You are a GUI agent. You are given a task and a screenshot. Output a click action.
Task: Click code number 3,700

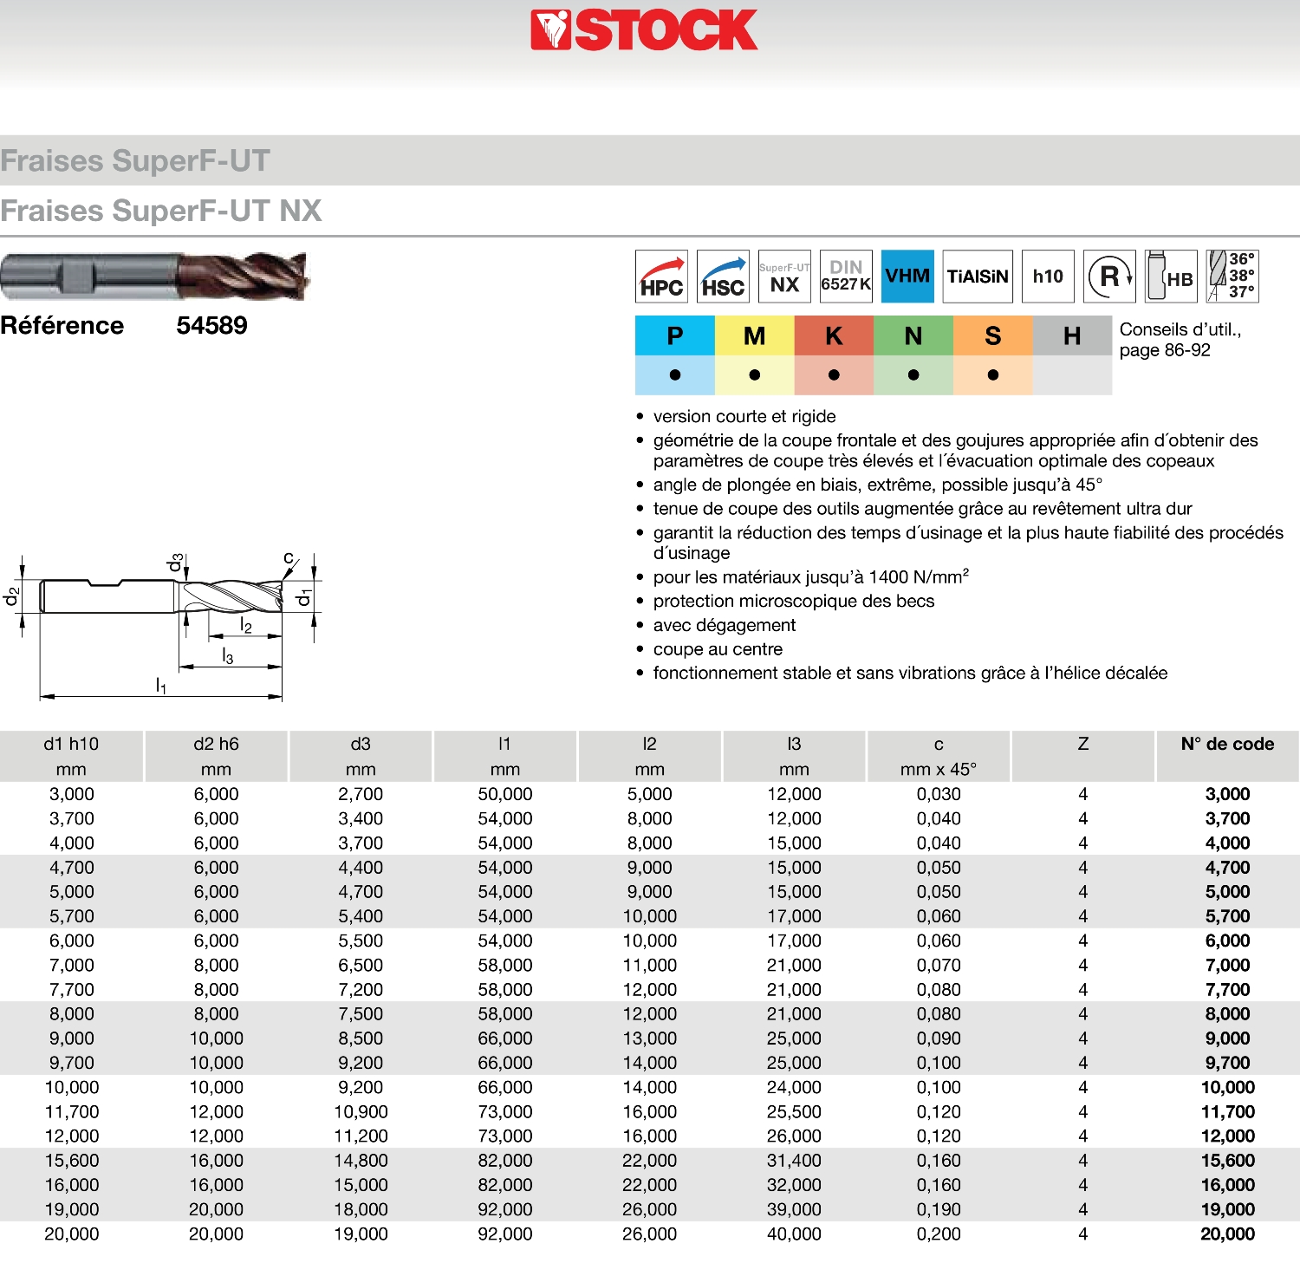click(x=1227, y=818)
